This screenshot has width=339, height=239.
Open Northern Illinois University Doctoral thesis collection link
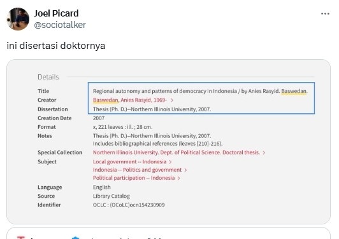pyautogui.click(x=177, y=153)
